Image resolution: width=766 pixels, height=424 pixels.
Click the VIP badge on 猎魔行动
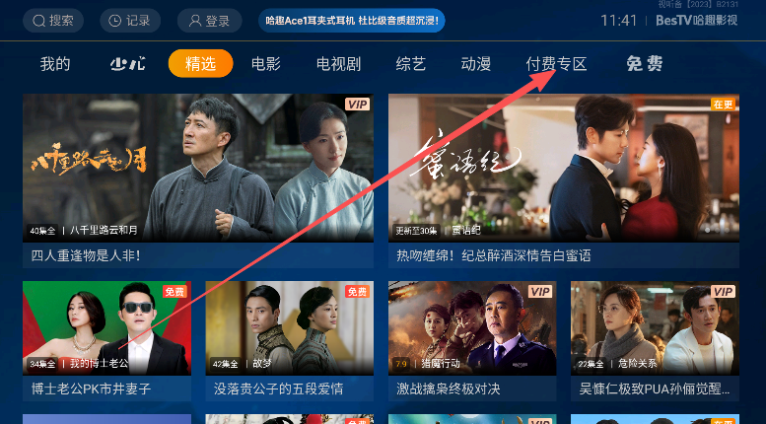pyautogui.click(x=540, y=292)
